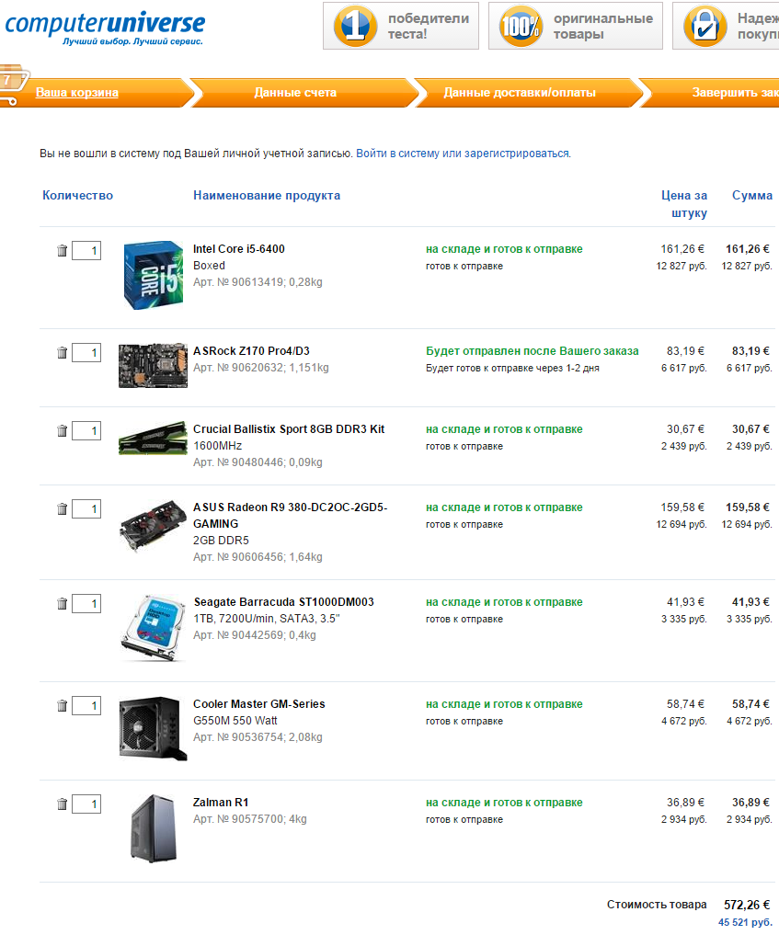This screenshot has width=779, height=935.
Task: Go to Завершить заказ step
Action: (736, 93)
